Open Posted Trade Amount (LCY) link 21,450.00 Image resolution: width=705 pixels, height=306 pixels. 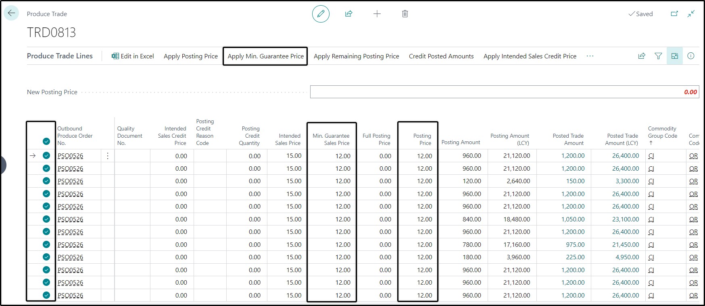coord(626,245)
